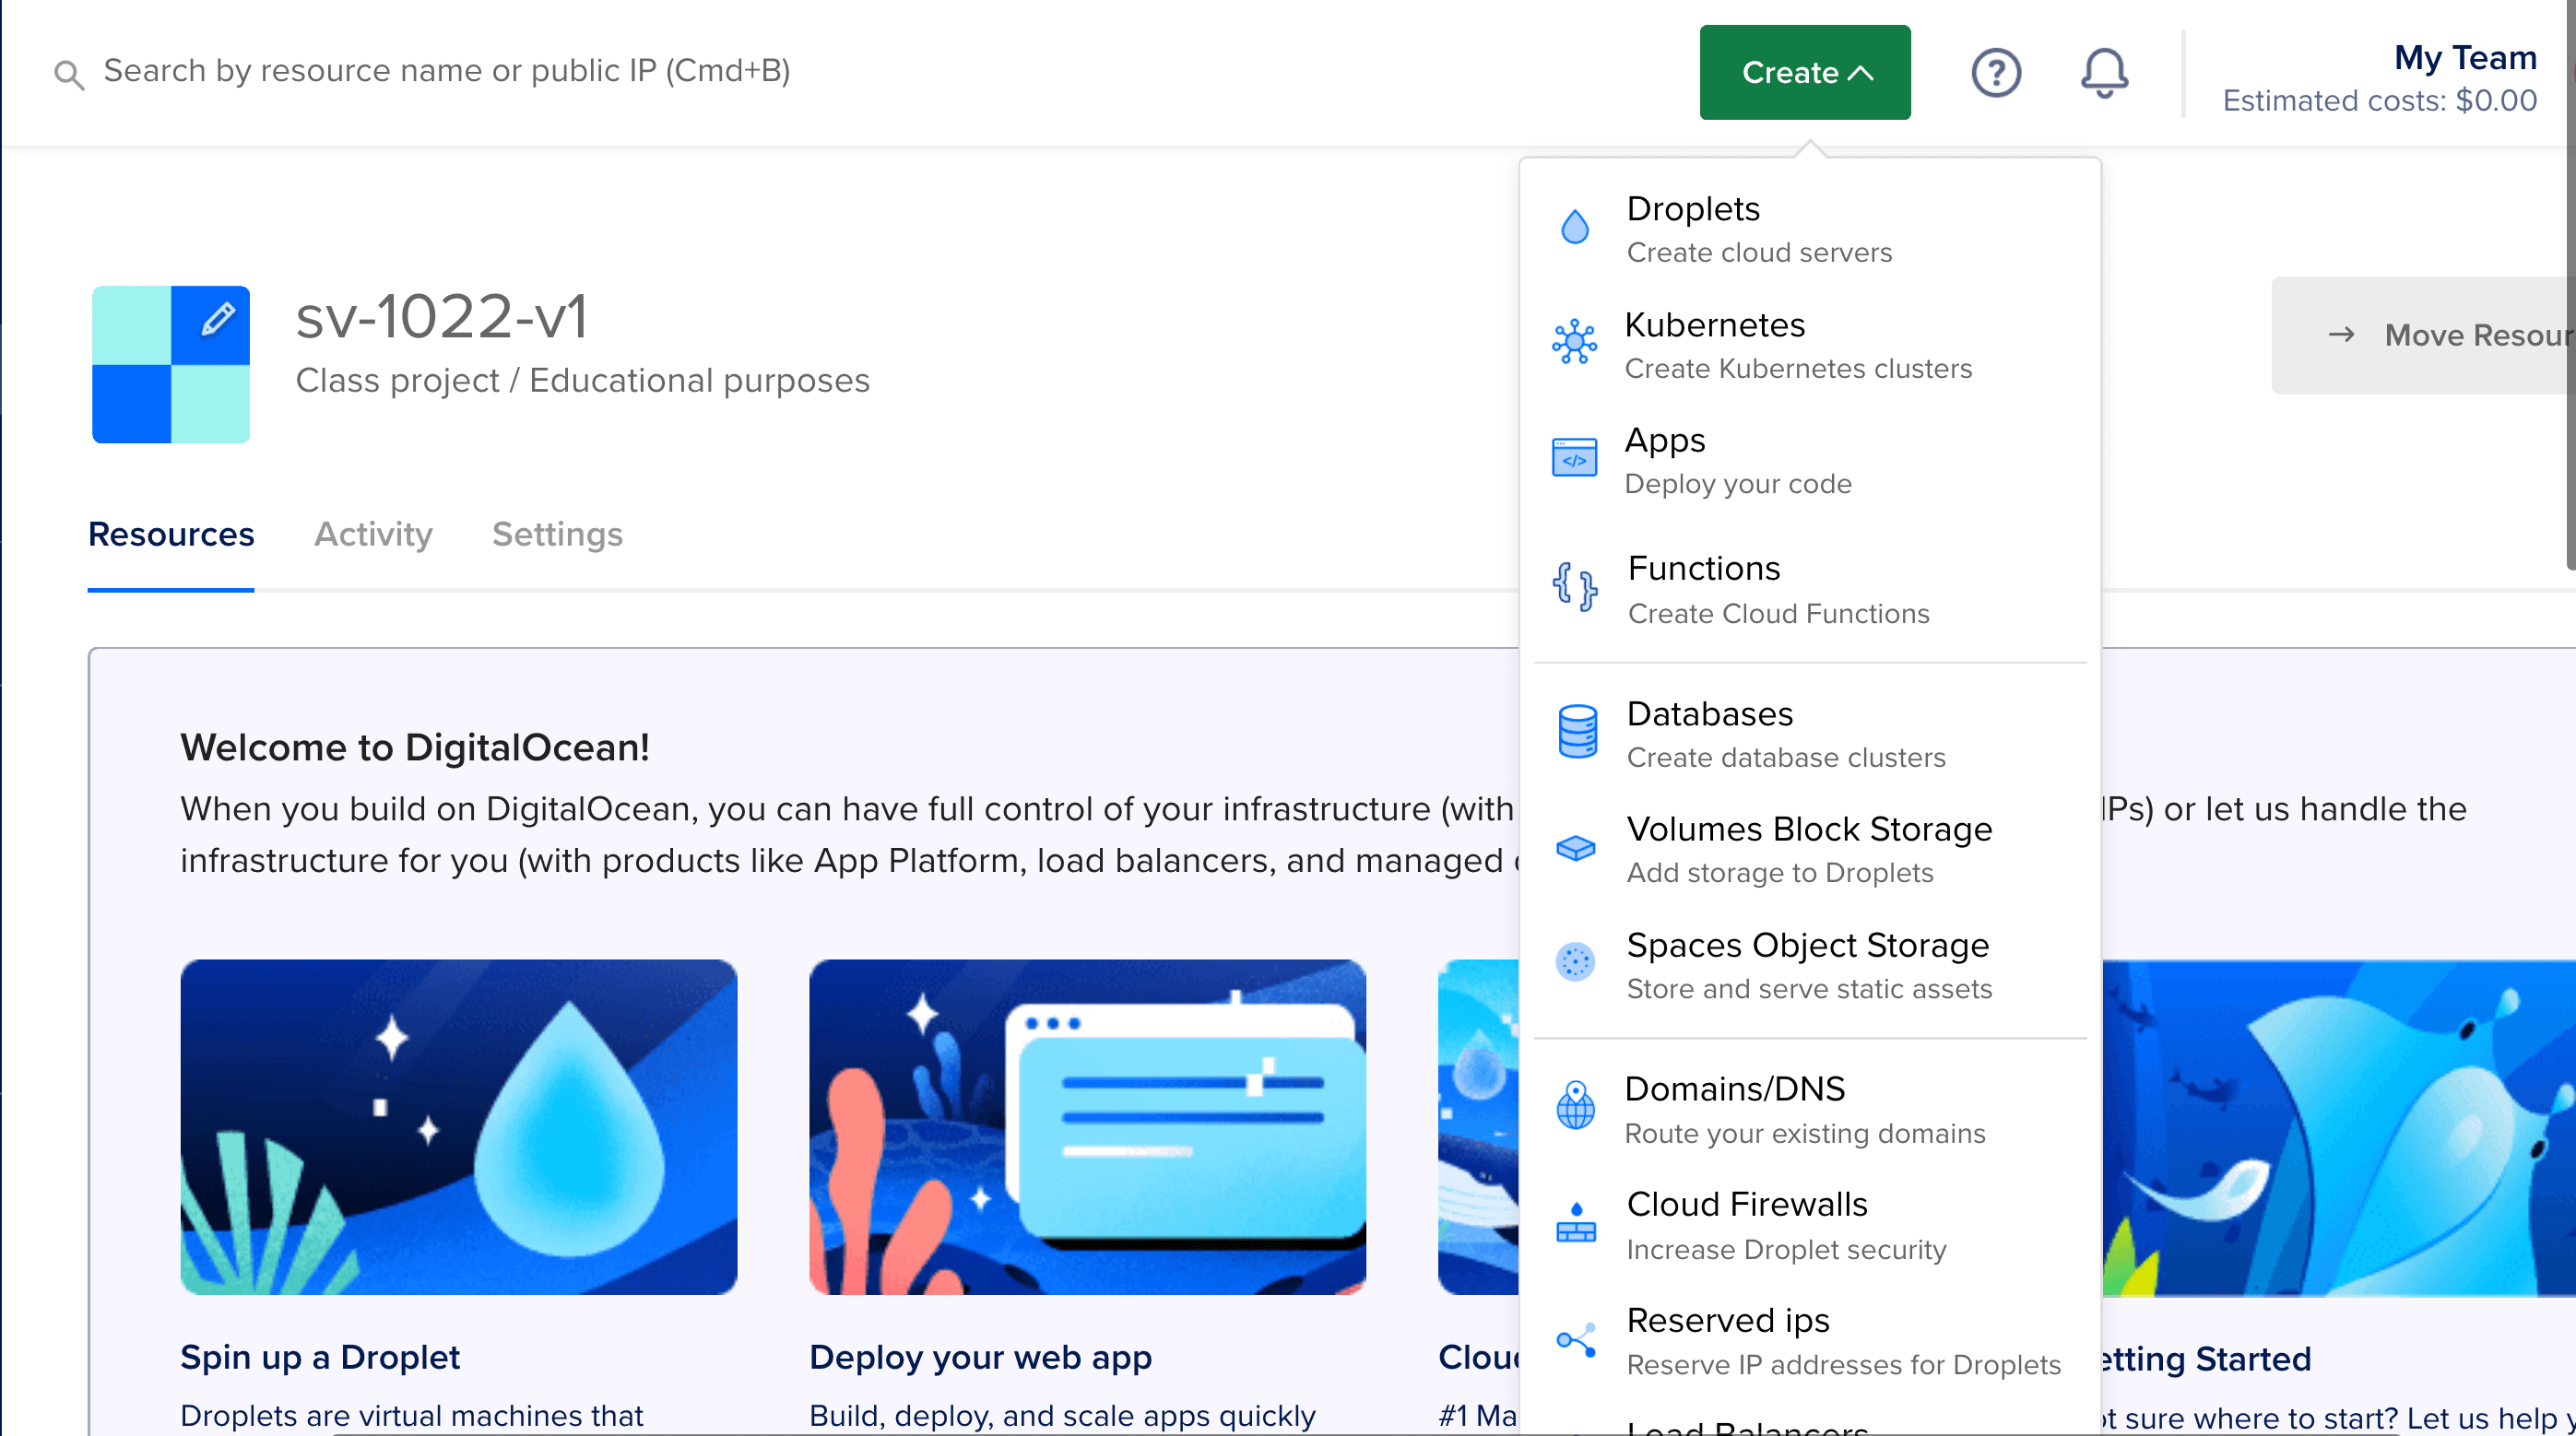
Task: Click the Domains/DNS globe icon
Action: coord(1575,1106)
